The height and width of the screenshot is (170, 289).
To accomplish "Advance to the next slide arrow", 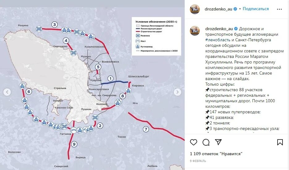I will click(178, 92).
